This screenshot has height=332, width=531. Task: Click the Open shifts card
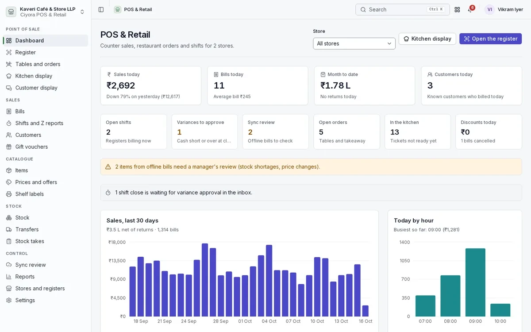point(134,131)
